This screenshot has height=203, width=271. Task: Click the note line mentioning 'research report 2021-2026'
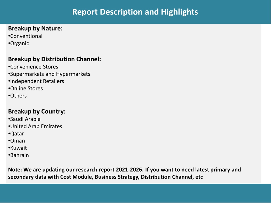[124, 170]
